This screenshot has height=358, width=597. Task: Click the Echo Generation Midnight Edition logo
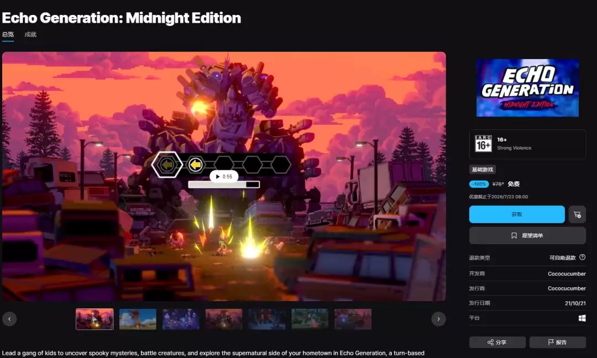pos(527,88)
